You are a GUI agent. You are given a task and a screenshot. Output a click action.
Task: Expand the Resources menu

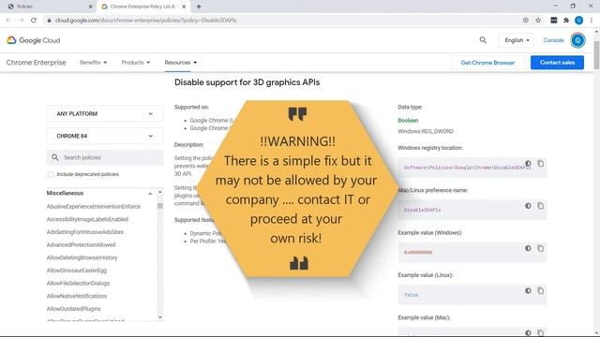pos(181,63)
